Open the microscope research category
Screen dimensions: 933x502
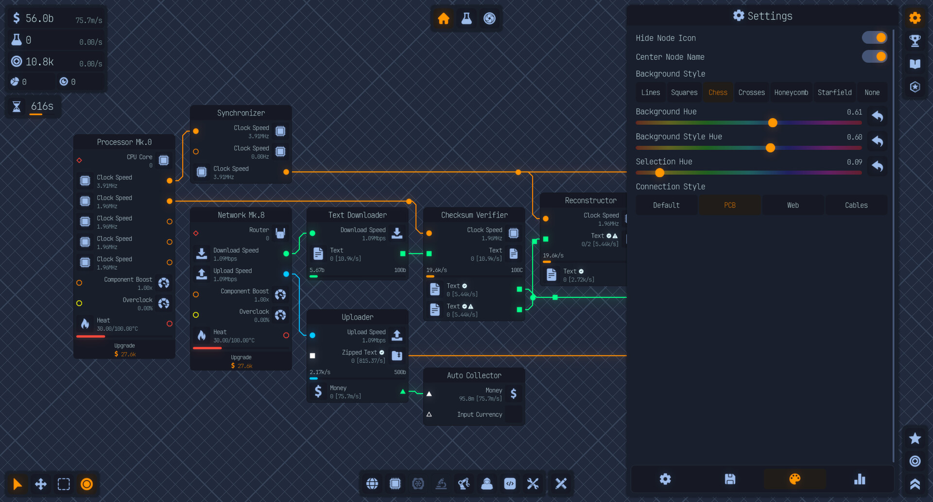(441, 484)
